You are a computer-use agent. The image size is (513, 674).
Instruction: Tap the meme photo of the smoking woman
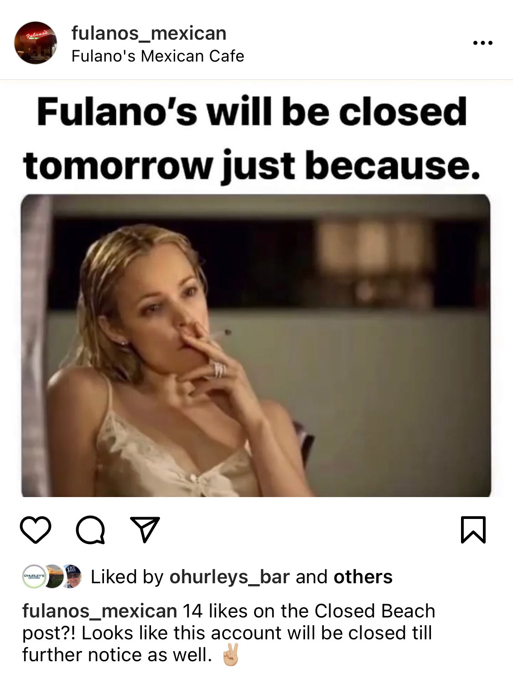256,346
